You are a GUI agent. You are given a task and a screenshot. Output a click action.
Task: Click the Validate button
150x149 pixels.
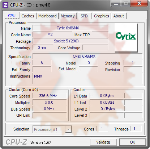pos(103,142)
